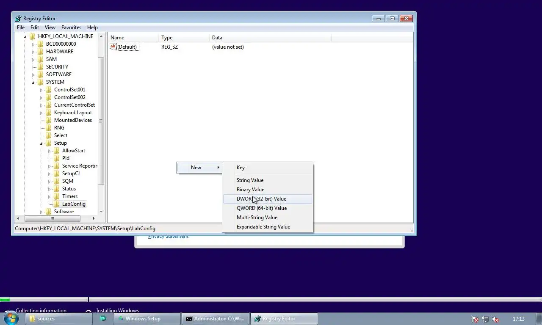Image resolution: width=542 pixels, height=325 pixels.
Task: Click tree scrollbar up arrow
Action: (101, 36)
